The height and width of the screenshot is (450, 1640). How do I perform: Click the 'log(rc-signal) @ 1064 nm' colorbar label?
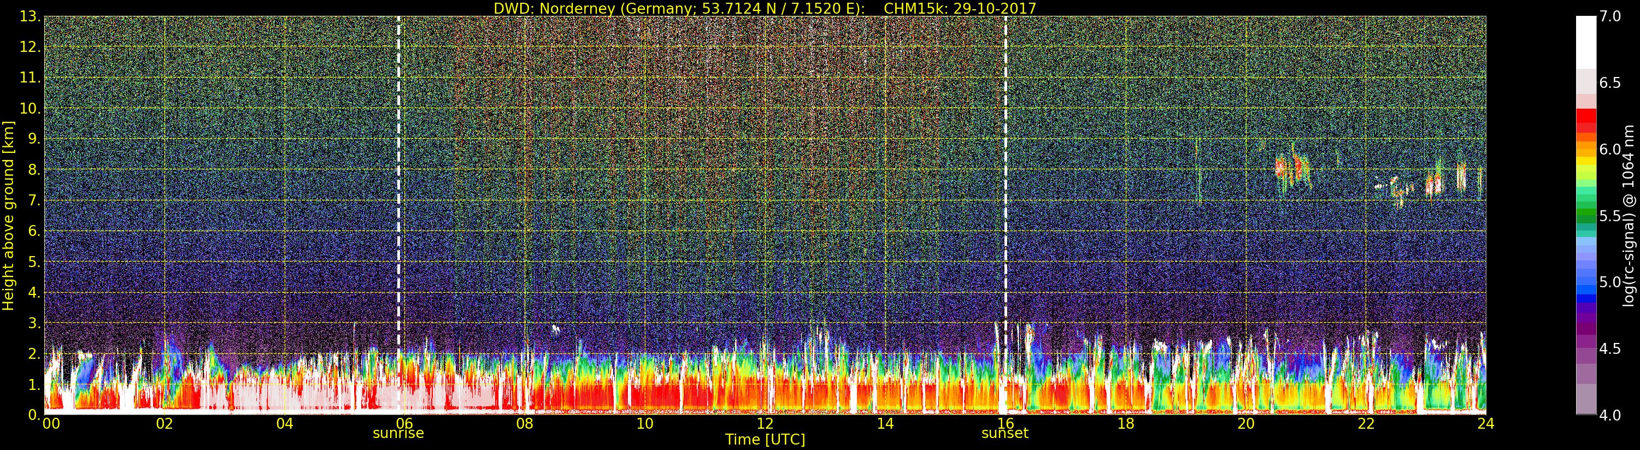click(1629, 215)
